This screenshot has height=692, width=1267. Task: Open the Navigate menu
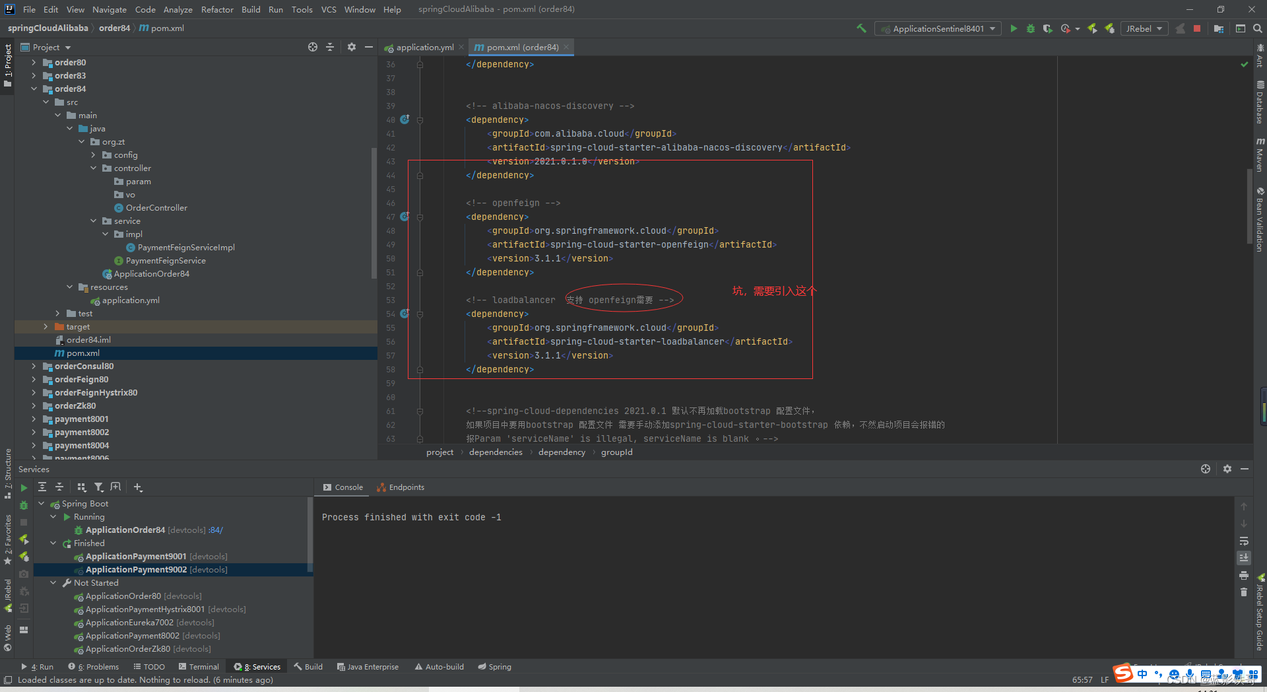(109, 9)
